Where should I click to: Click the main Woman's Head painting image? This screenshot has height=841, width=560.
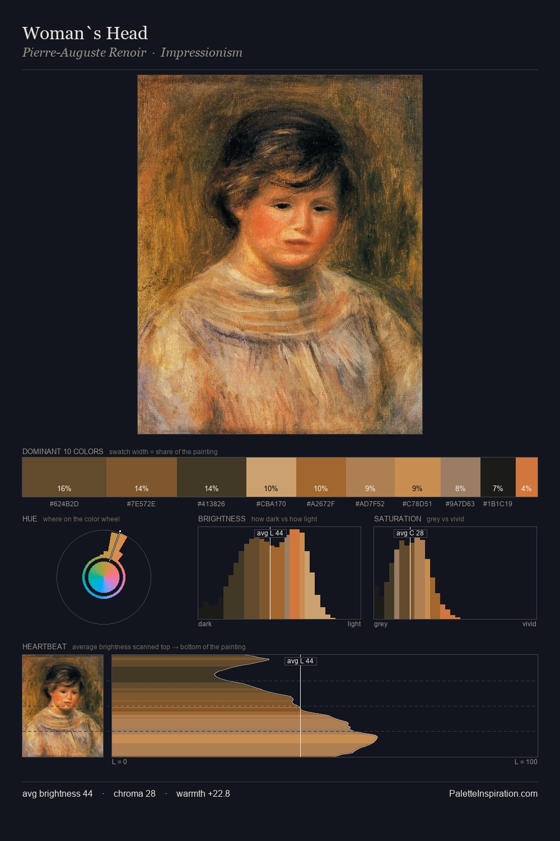[280, 255]
